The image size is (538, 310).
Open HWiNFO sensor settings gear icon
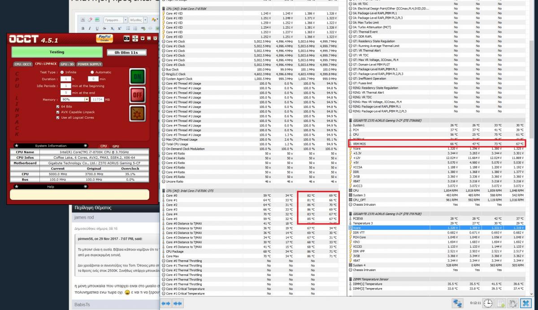pyautogui.click(x=512, y=303)
